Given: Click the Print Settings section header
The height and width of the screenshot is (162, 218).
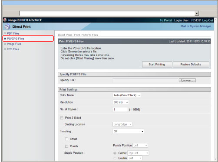Looking at the screenshot, I should pos(134,90).
